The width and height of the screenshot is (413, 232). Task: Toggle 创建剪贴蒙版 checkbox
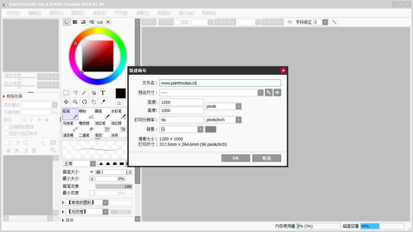(x=6, y=127)
